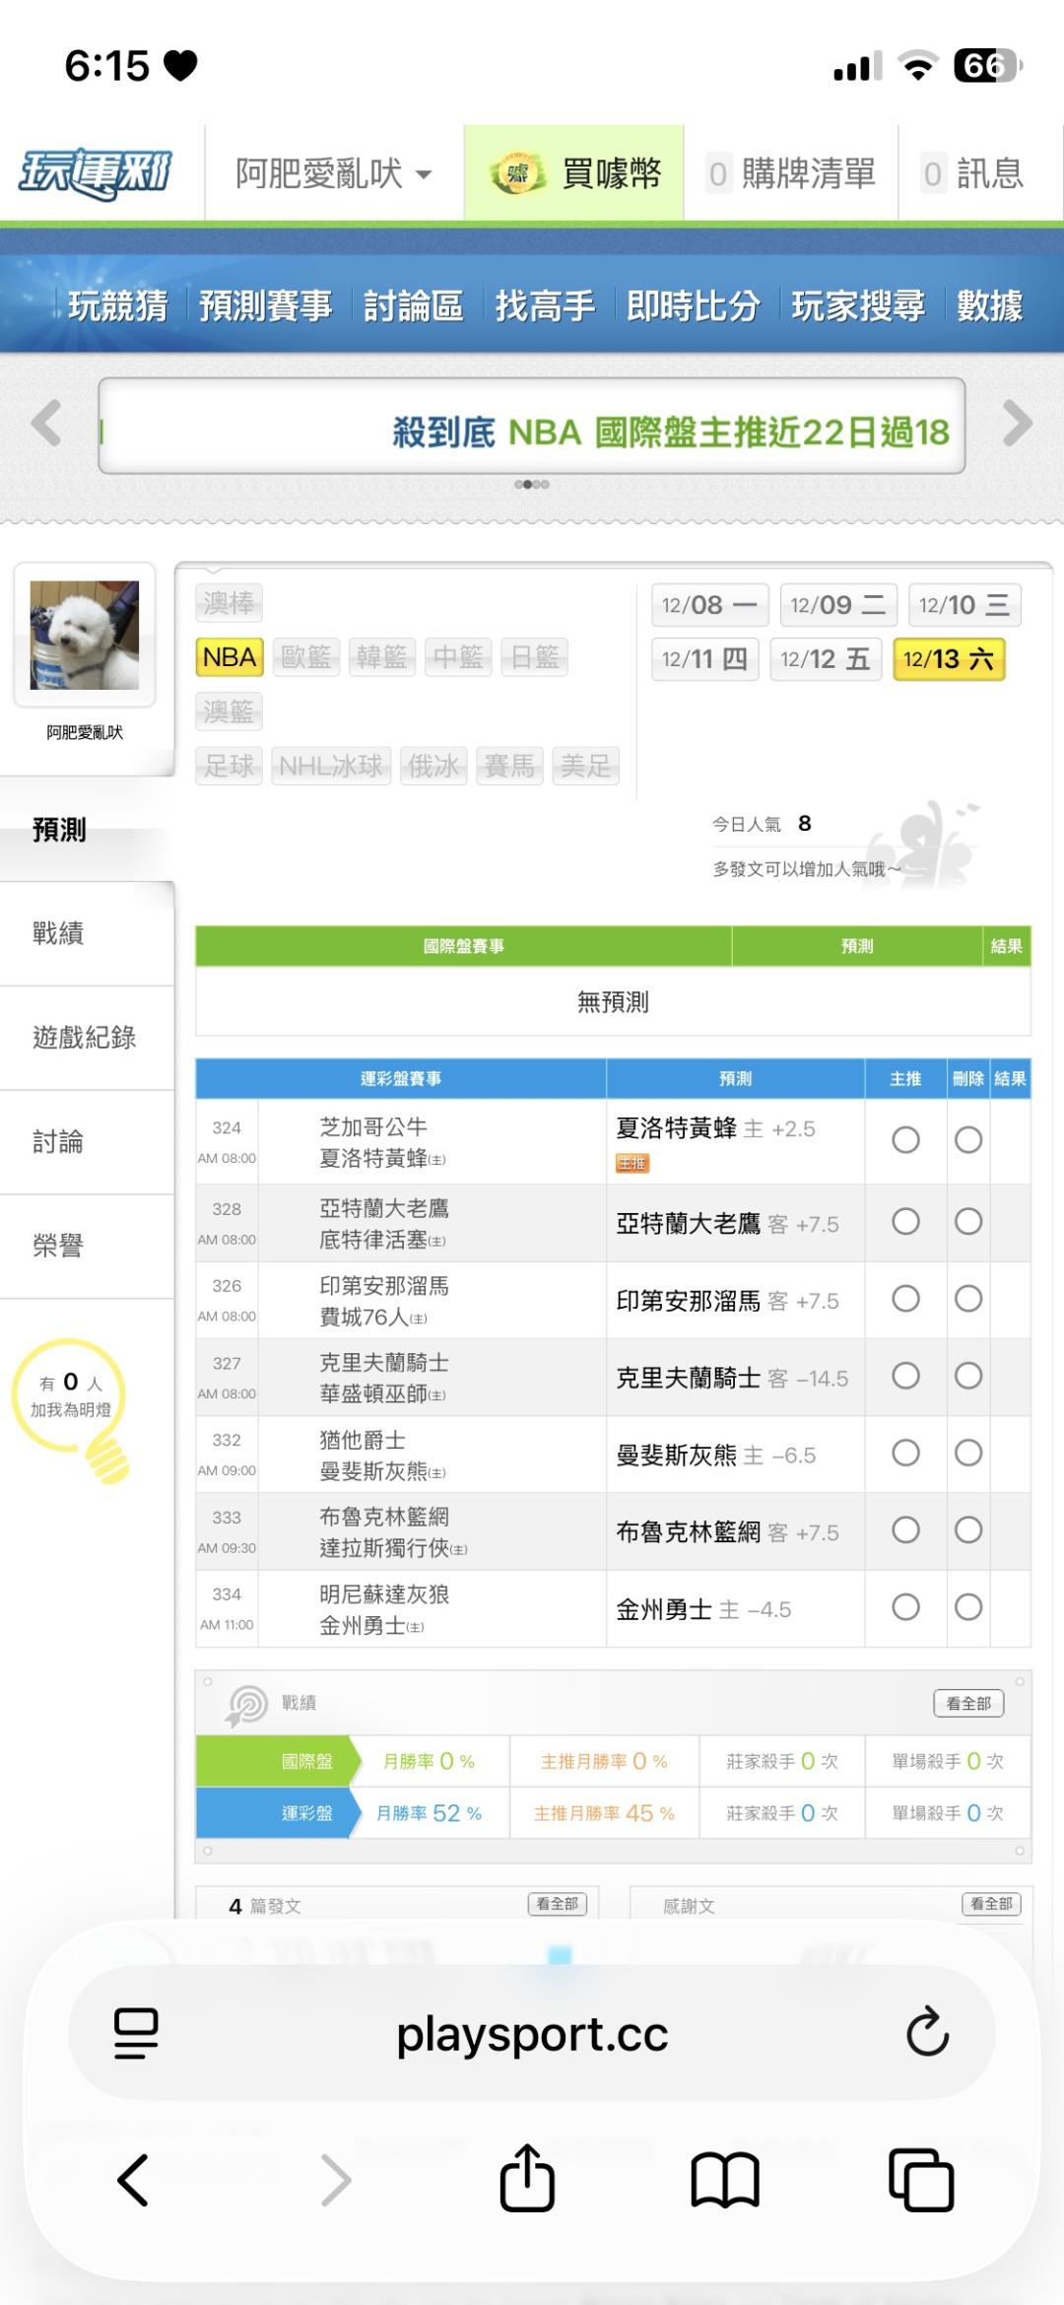Select 主推 radio for 布魯克林籃網

905,1530
